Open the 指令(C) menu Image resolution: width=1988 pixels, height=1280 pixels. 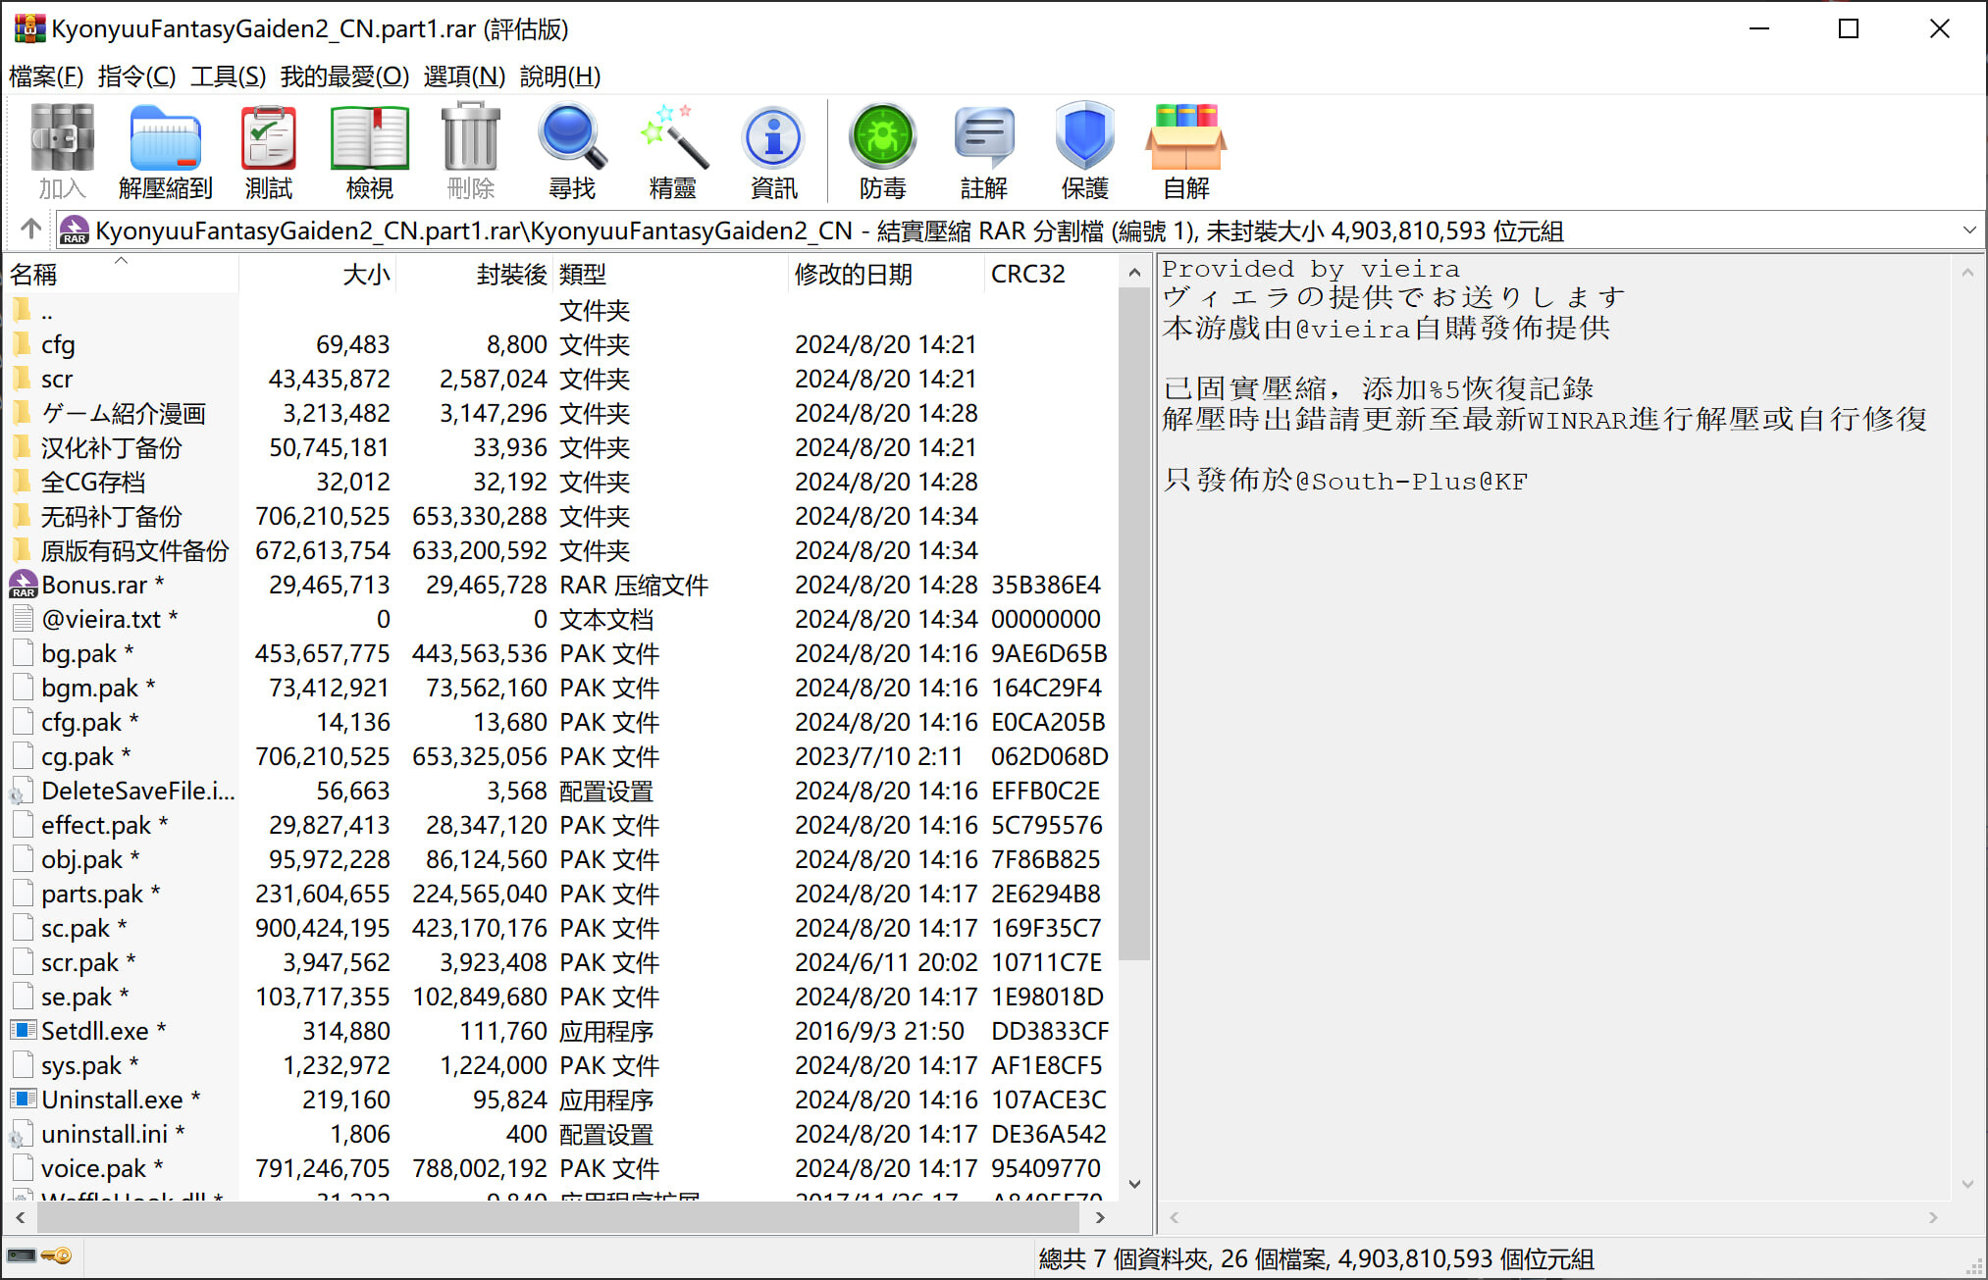point(136,77)
